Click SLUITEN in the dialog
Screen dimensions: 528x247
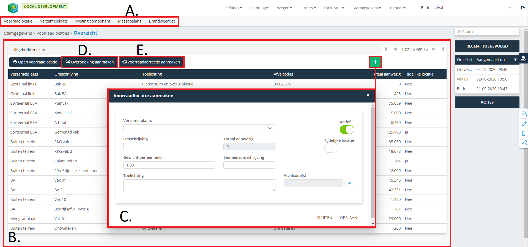[x=324, y=218]
